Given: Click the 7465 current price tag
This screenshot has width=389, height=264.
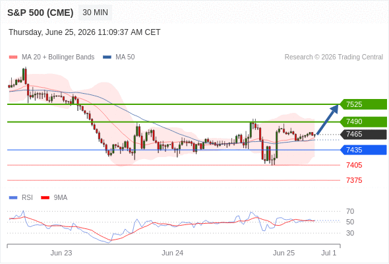Looking at the screenshot, I should pyautogui.click(x=363, y=135).
